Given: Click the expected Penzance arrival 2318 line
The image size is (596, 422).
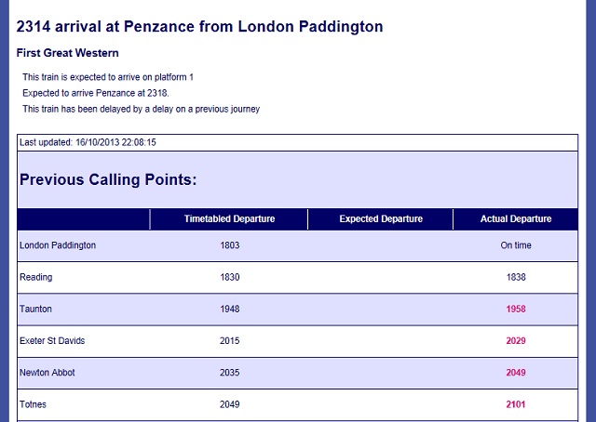Looking at the screenshot, I should tap(96, 93).
